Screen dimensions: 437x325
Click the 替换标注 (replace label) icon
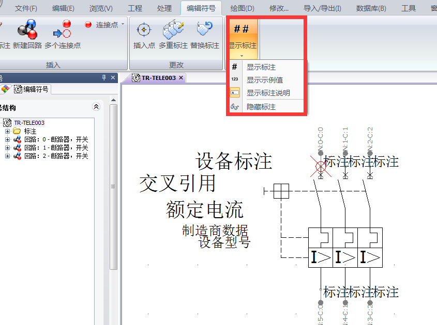coord(205,29)
